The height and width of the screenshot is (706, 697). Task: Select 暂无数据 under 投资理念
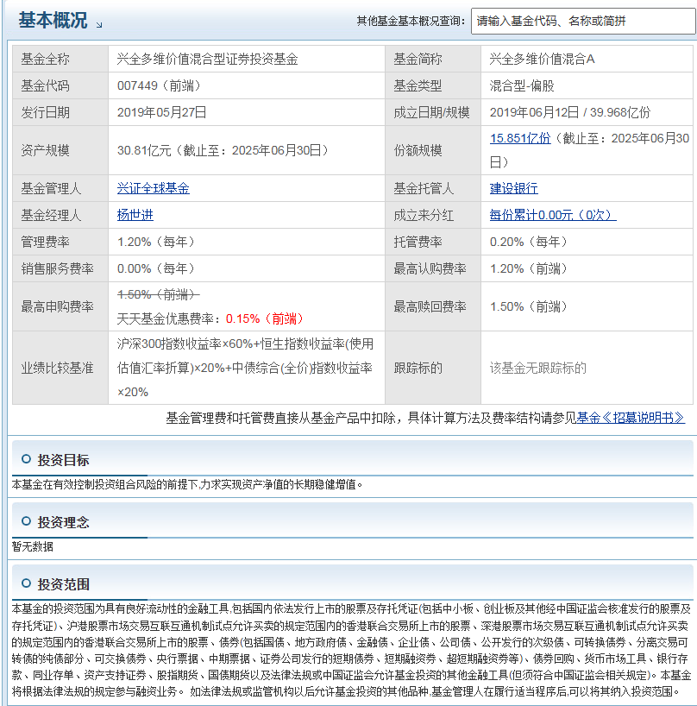pyautogui.click(x=33, y=546)
